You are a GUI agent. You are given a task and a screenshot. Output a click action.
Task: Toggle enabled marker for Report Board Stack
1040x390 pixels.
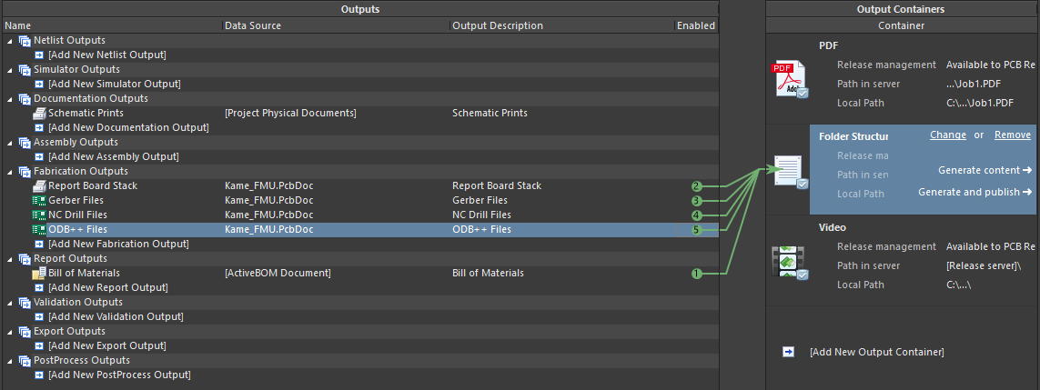point(696,186)
